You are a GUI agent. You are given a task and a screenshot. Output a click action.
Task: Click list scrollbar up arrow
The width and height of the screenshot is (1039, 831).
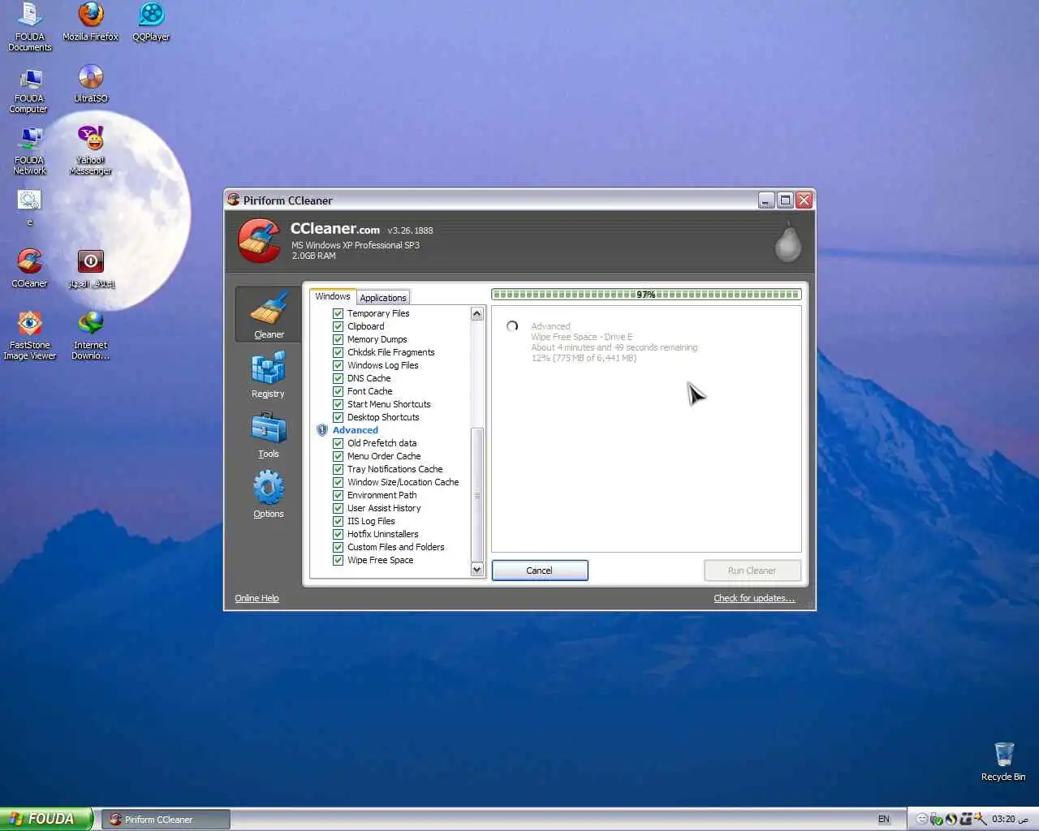click(x=477, y=314)
